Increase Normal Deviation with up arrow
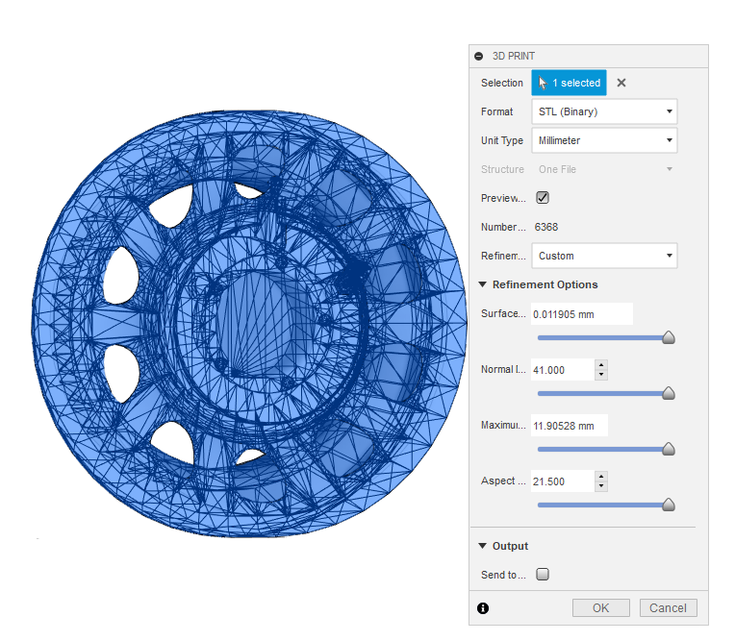This screenshot has height=641, width=735. tap(601, 365)
